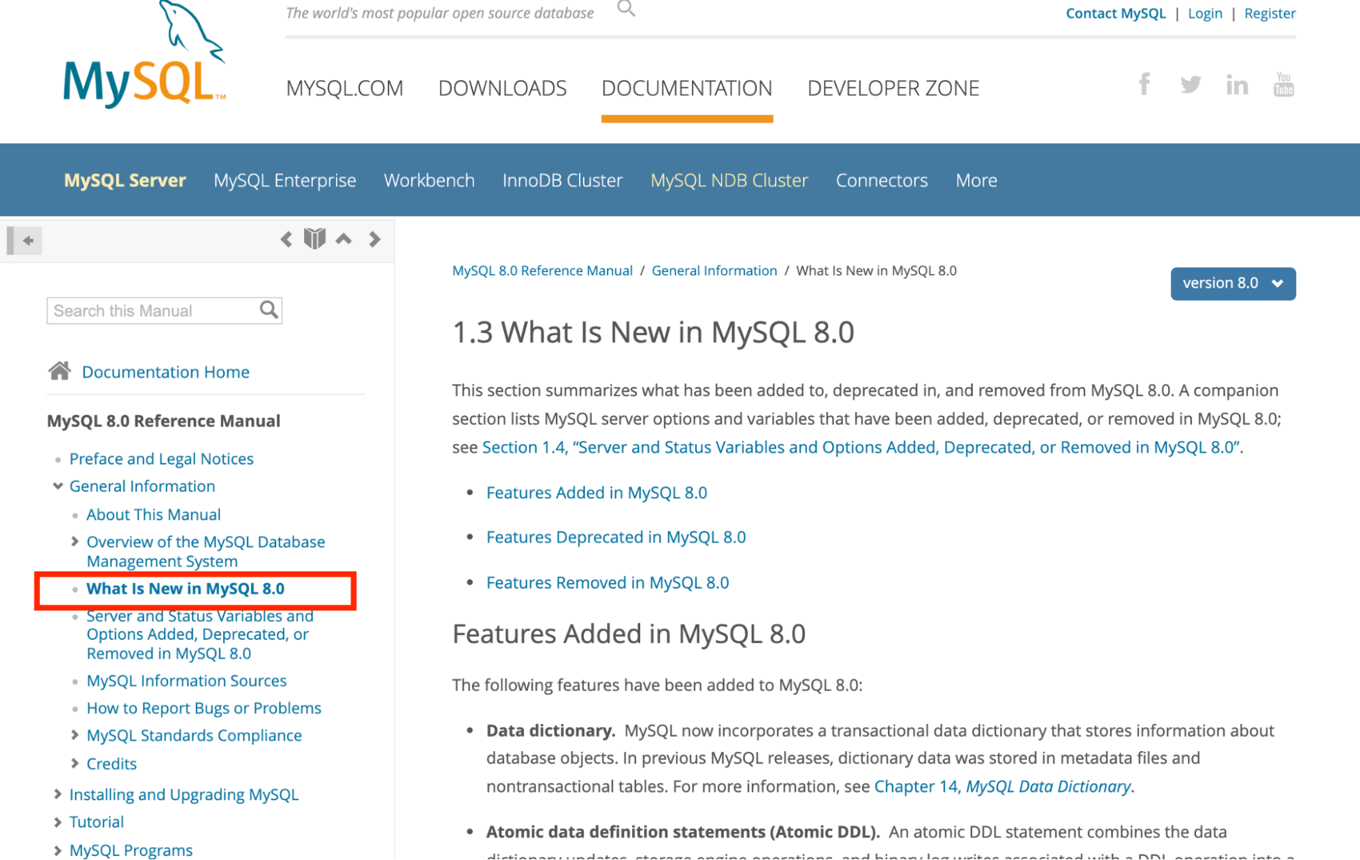Screen dimensions: 1360x860
Task: Click General Information breadcrumb link
Action: pyautogui.click(x=714, y=271)
